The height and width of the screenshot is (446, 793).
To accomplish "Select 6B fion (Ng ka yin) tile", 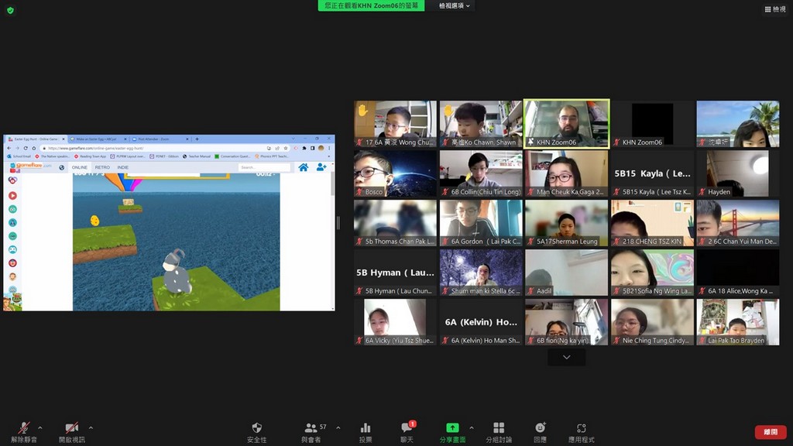I will click(x=566, y=321).
